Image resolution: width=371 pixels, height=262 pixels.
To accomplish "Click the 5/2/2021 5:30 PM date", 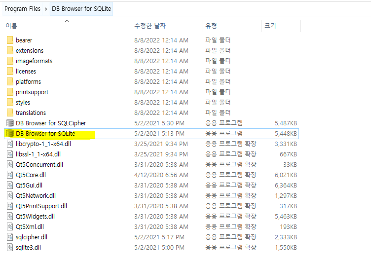I will (x=159, y=123).
